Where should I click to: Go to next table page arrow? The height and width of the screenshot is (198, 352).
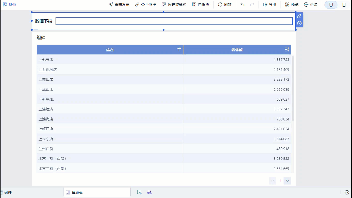pos(287,181)
